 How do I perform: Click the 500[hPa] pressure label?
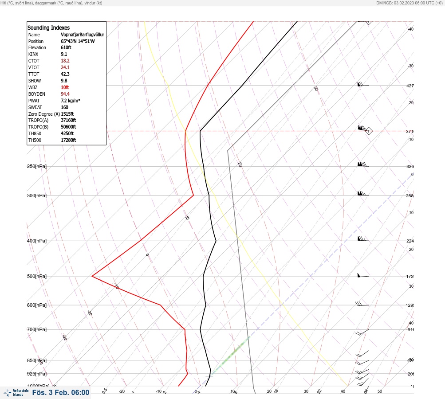pos(37,276)
